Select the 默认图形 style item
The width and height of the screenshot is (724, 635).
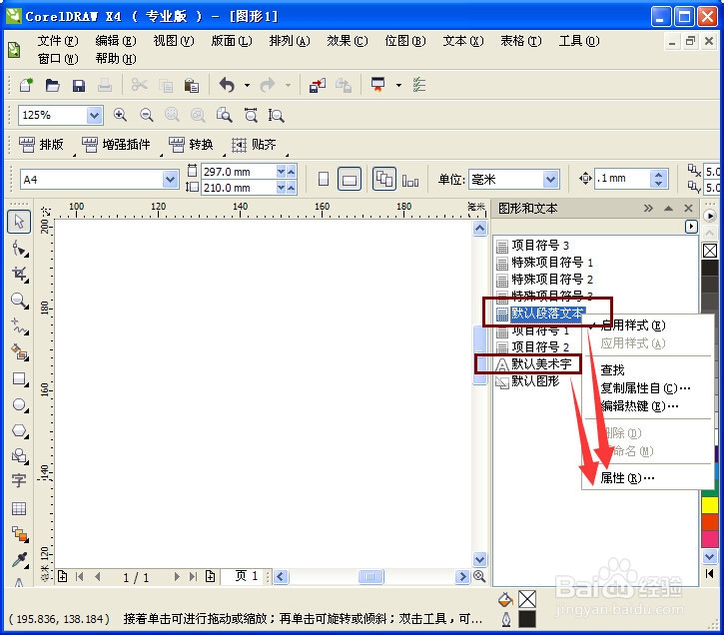[527, 381]
